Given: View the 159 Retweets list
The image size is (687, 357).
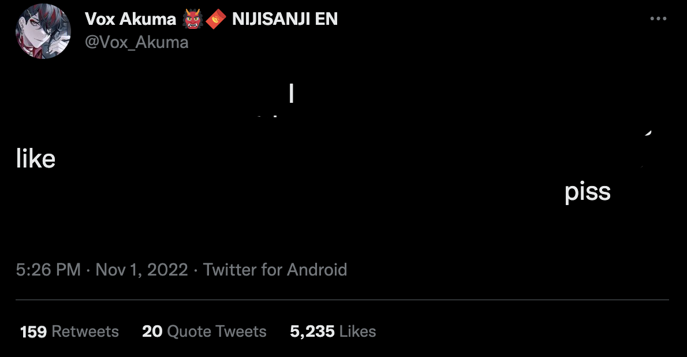Looking at the screenshot, I should pyautogui.click(x=69, y=332).
